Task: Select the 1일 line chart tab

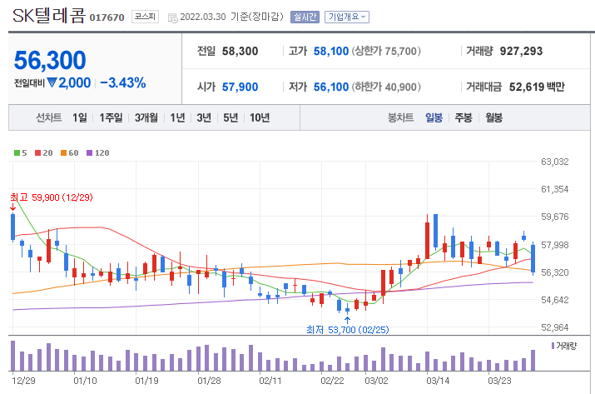Action: tap(80, 117)
